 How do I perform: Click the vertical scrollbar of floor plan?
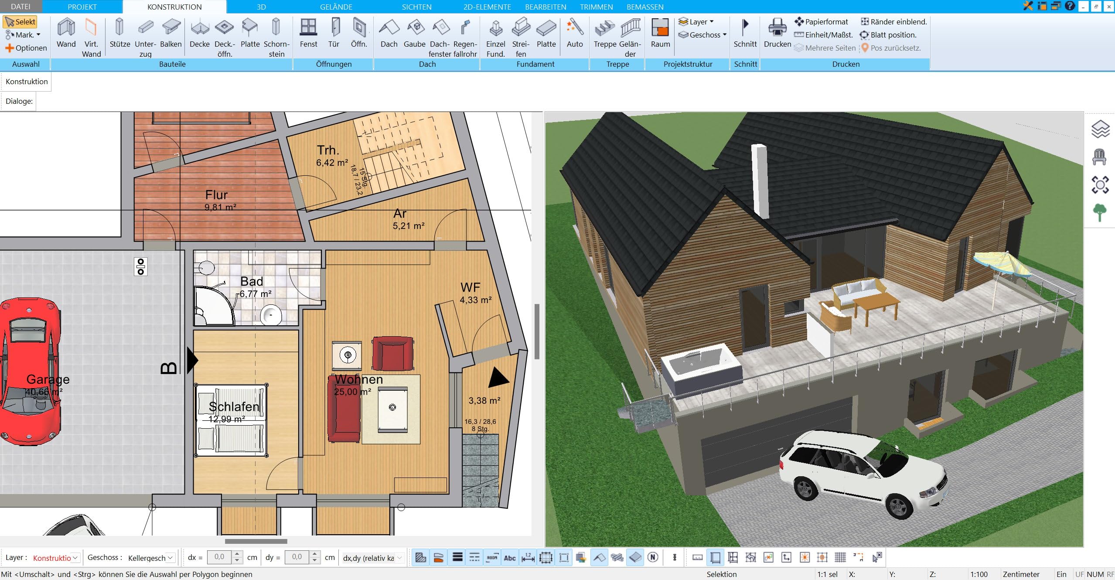tap(537, 331)
